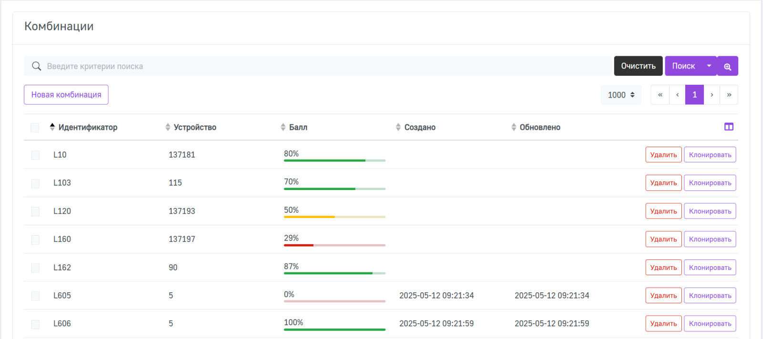Click identifier L162 in the table
763x339 pixels.
[x=62, y=267]
